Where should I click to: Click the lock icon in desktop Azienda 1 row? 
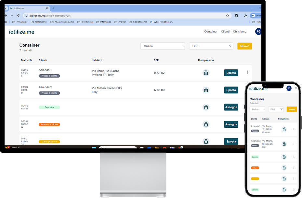click(x=206, y=73)
